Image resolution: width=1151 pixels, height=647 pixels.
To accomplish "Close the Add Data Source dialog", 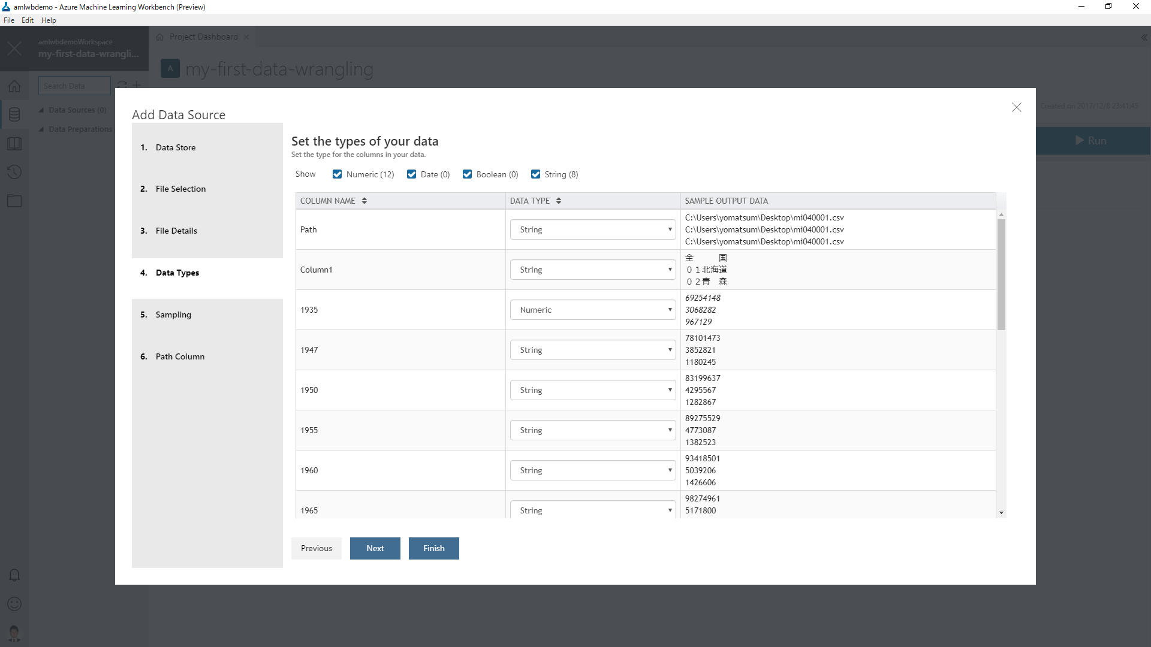I will pos(1016,107).
